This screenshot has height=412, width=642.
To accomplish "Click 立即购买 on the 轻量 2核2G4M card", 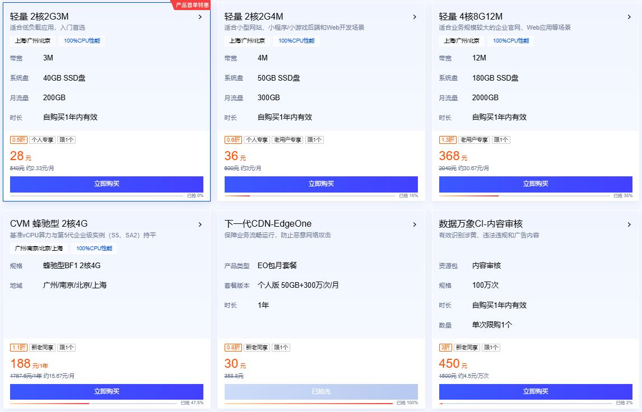I will tap(320, 184).
